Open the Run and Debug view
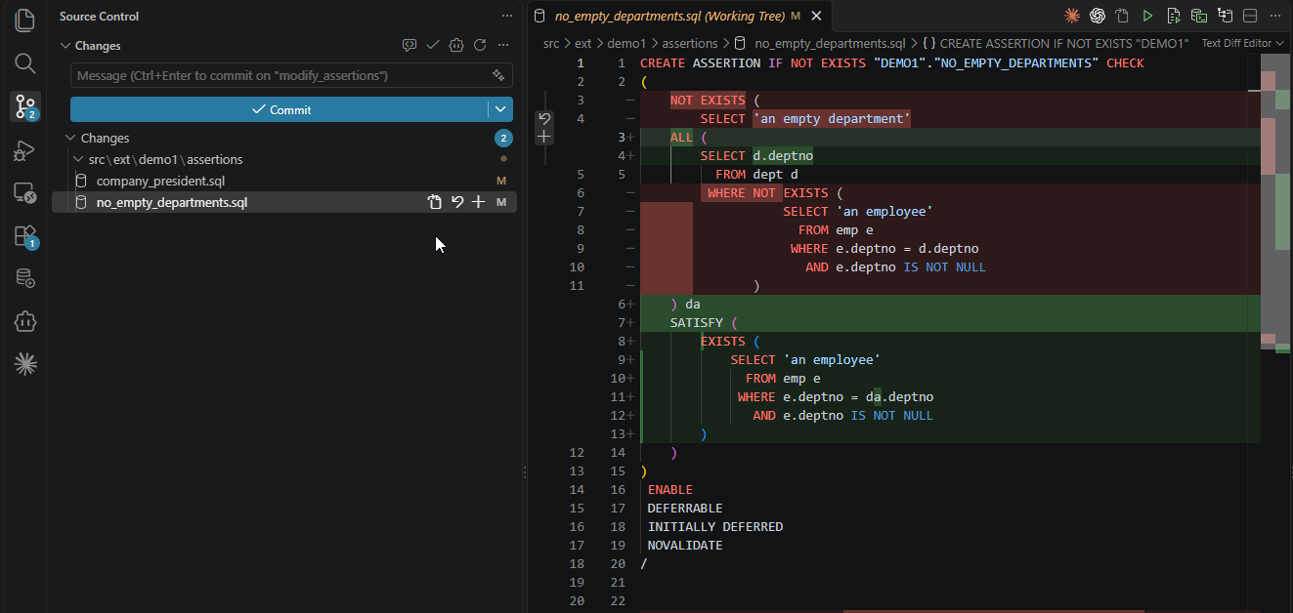Image resolution: width=1293 pixels, height=613 pixels. 25,149
